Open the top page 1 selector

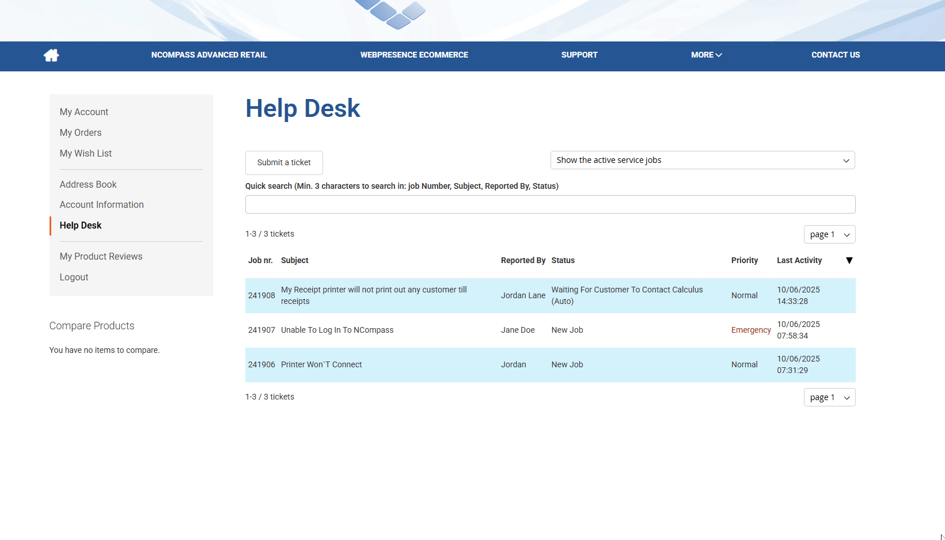829,234
